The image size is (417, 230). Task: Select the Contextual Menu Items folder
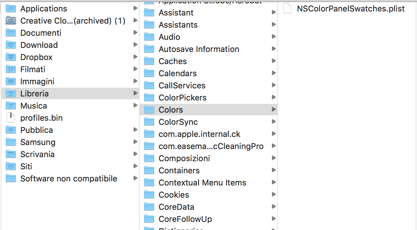pyautogui.click(x=202, y=183)
